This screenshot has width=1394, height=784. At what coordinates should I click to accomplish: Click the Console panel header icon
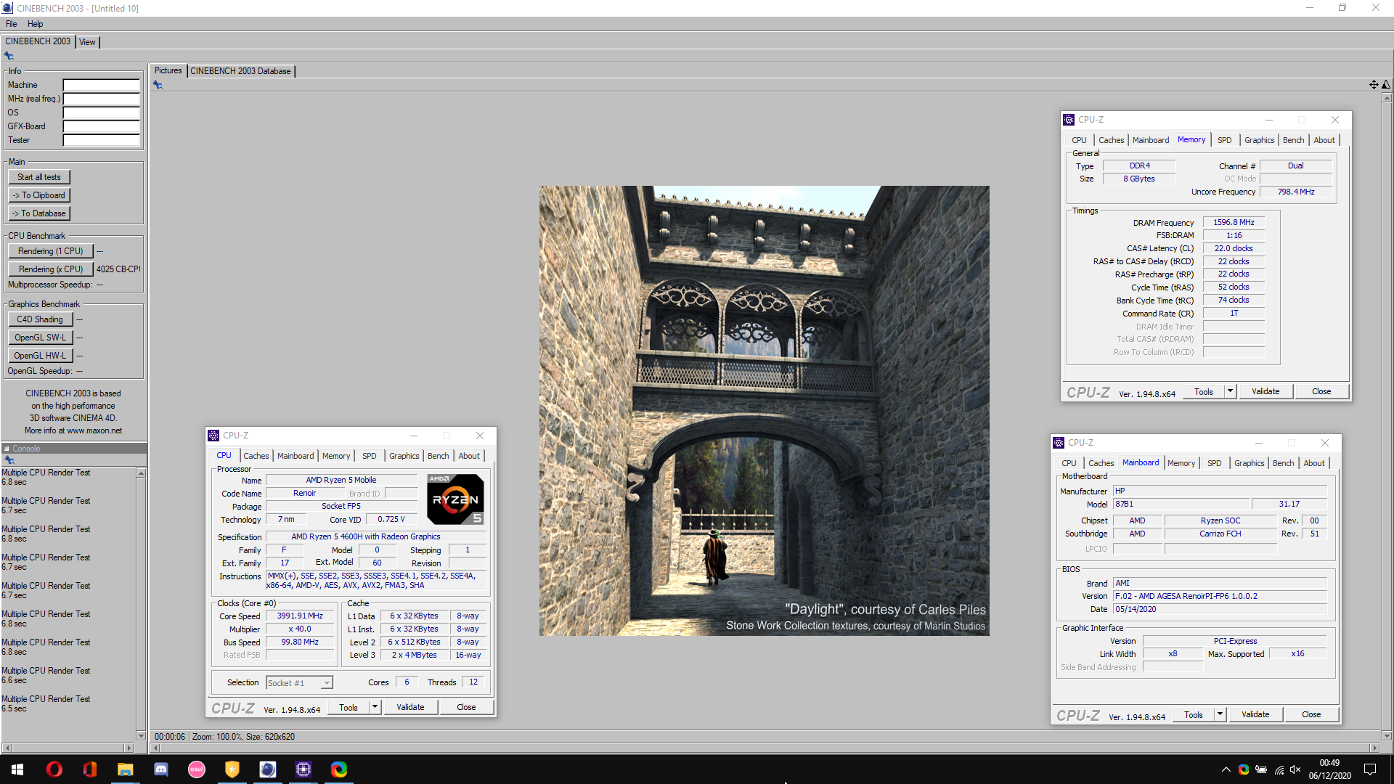coord(7,449)
